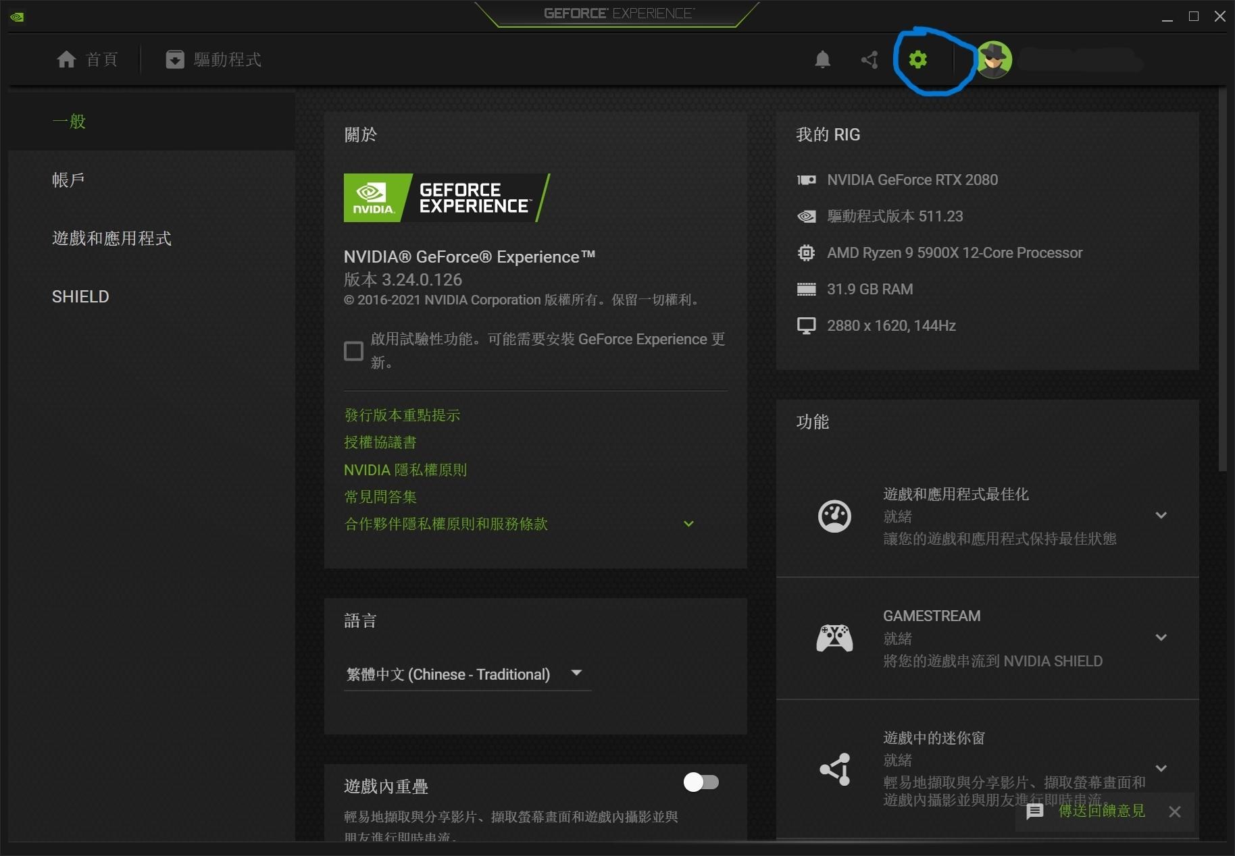The height and width of the screenshot is (856, 1235).
Task: Enable the 啟用試驗性功能 checkbox
Action: click(x=353, y=351)
